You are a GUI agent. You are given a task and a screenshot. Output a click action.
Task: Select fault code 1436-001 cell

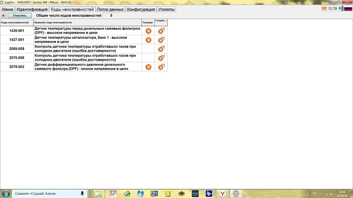[17, 31]
